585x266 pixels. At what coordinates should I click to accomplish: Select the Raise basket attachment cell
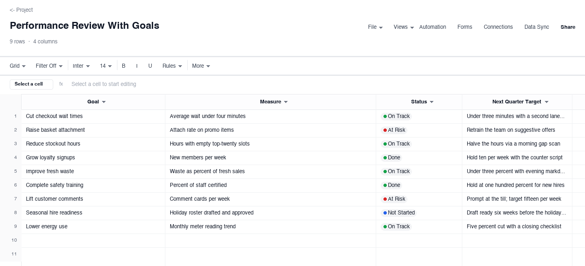coord(93,130)
